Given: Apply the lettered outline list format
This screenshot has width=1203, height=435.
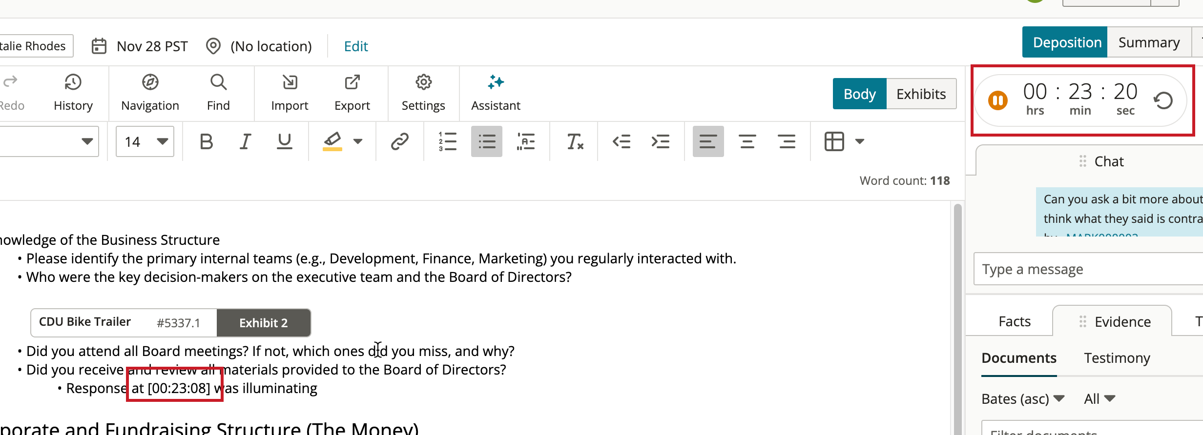Looking at the screenshot, I should pos(526,142).
